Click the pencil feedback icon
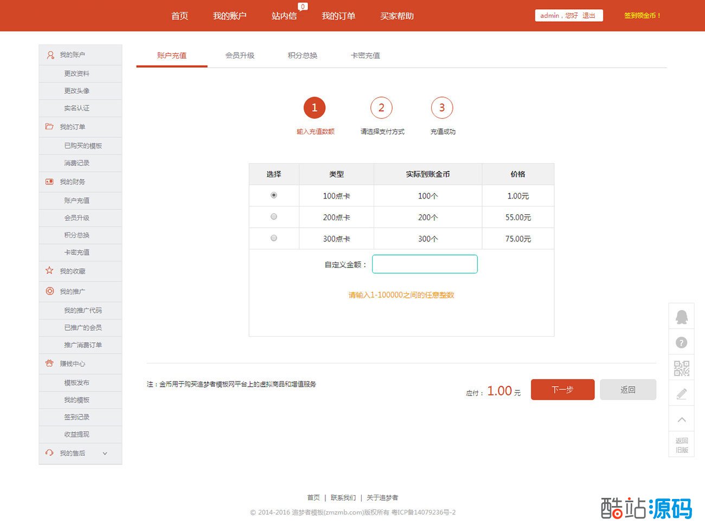Image resolution: width=705 pixels, height=525 pixels. [x=681, y=394]
